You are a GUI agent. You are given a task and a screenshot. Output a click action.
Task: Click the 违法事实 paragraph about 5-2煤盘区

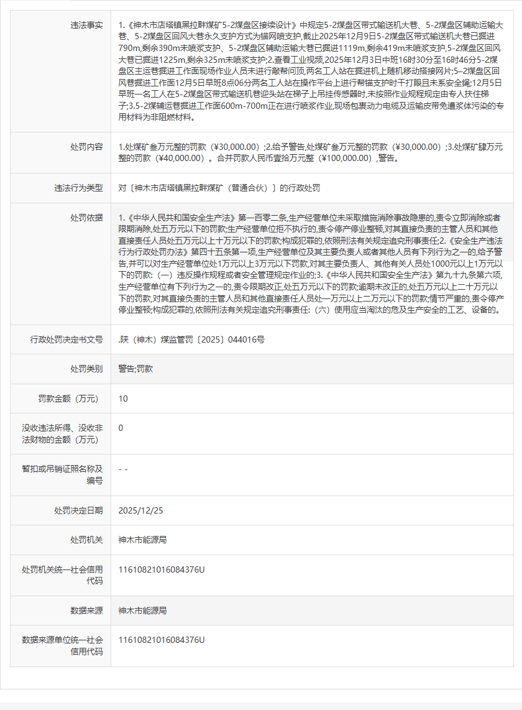click(311, 71)
